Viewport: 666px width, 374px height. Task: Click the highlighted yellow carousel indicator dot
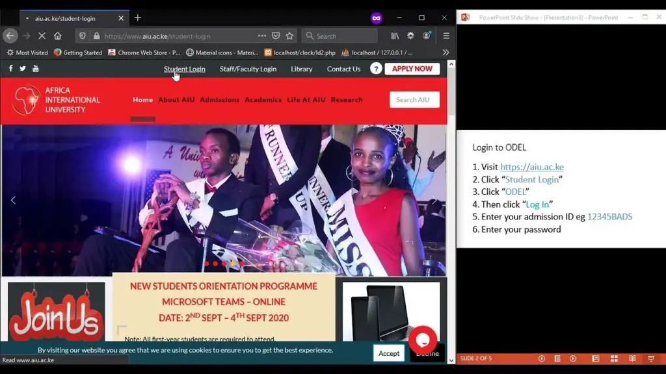[233, 264]
